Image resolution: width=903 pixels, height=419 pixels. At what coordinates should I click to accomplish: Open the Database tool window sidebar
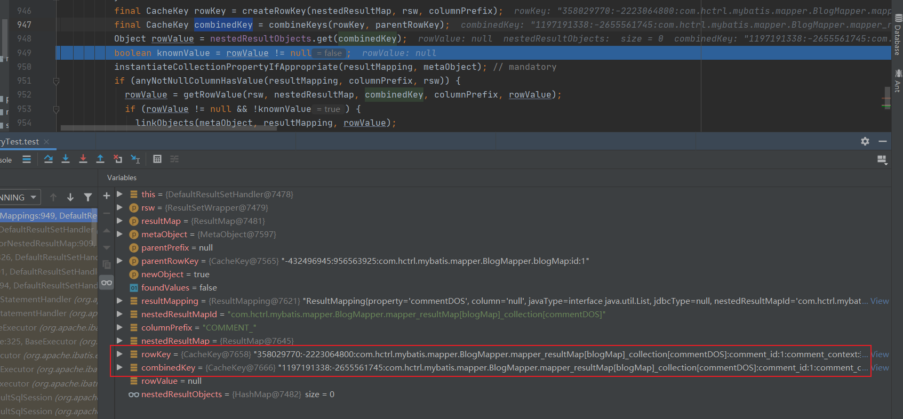click(898, 34)
